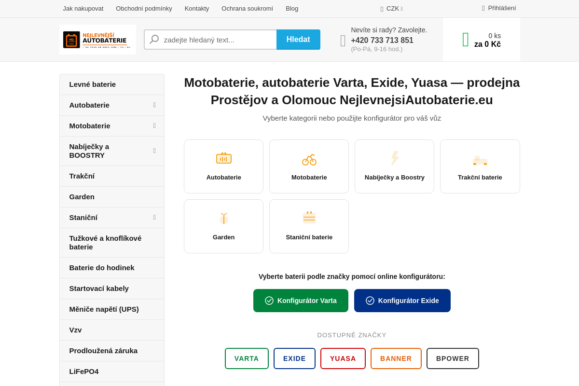Screen dimensions: 579x386
Task: Open Baterie do hodinek category
Action: [x=112, y=268]
